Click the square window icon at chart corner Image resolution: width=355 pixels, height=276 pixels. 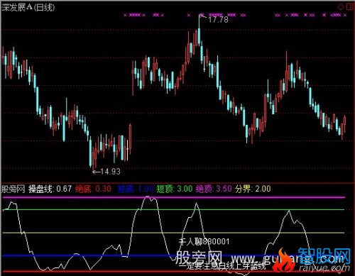(349, 6)
